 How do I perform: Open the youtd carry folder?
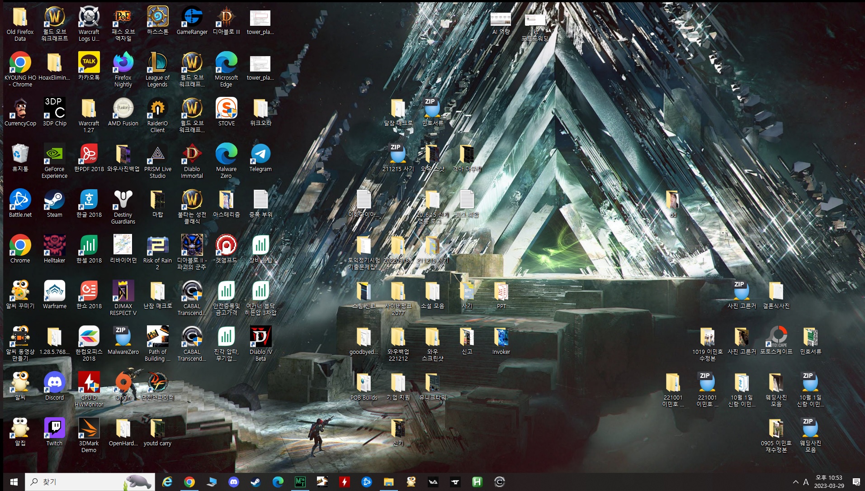[x=157, y=432]
